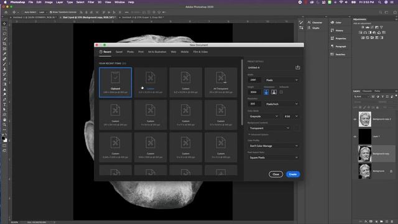
Task: Click the Home icon in options bar
Action: (x=6, y=12)
